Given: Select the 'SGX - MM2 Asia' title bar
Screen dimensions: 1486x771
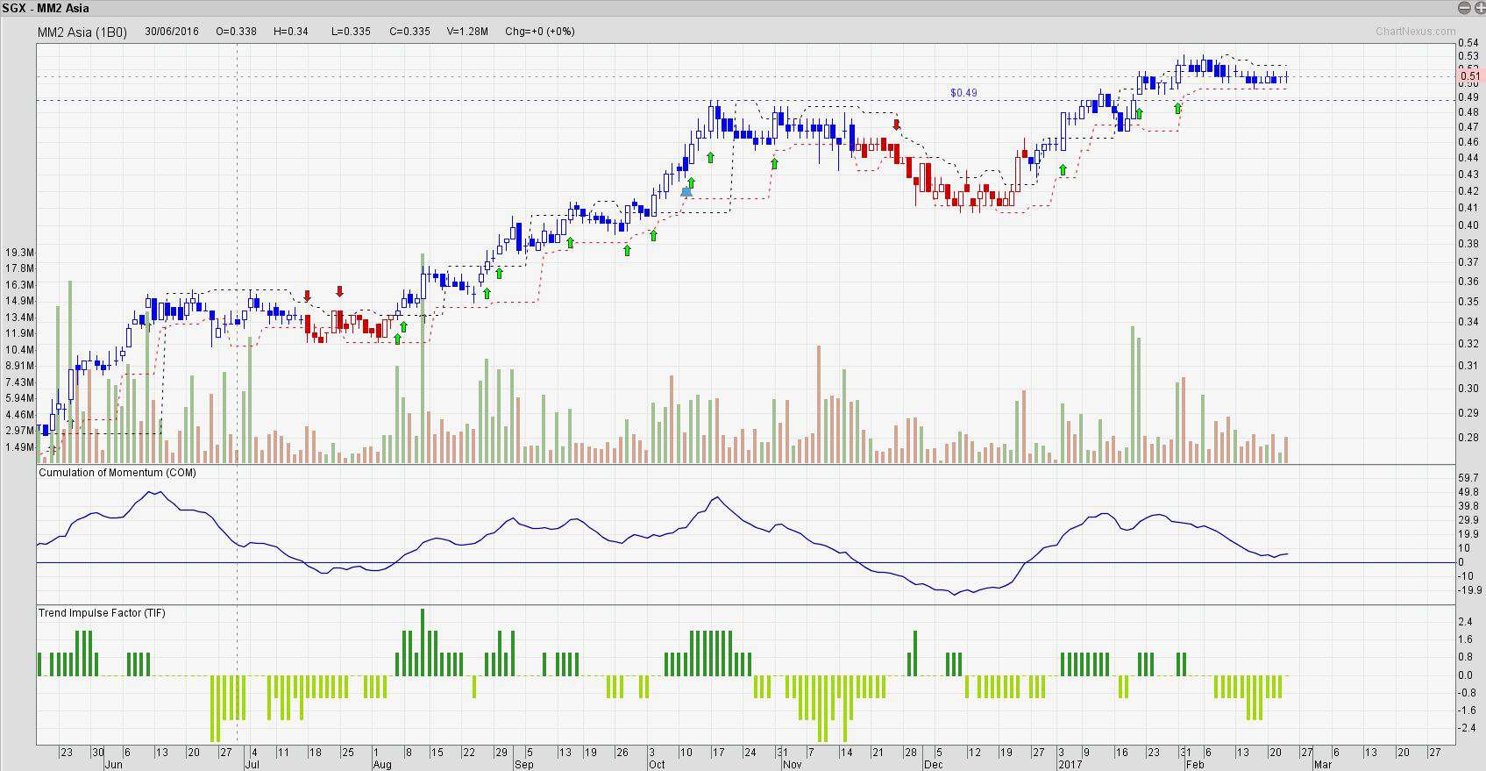Looking at the screenshot, I should coord(743,8).
